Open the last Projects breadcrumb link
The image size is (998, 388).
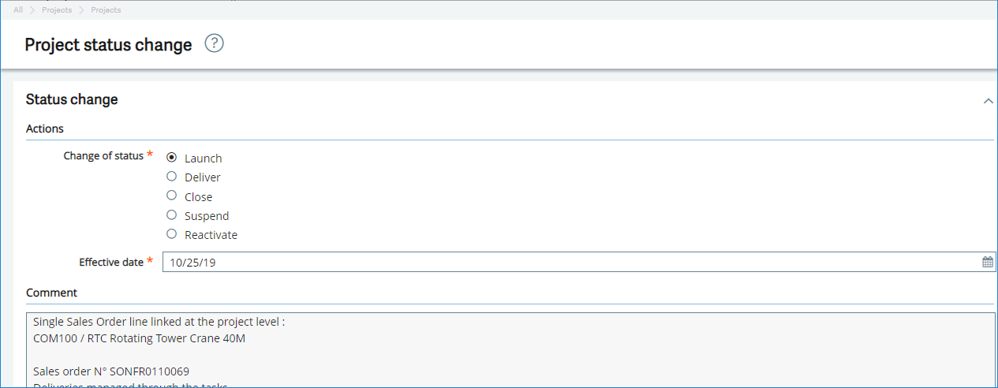click(106, 10)
